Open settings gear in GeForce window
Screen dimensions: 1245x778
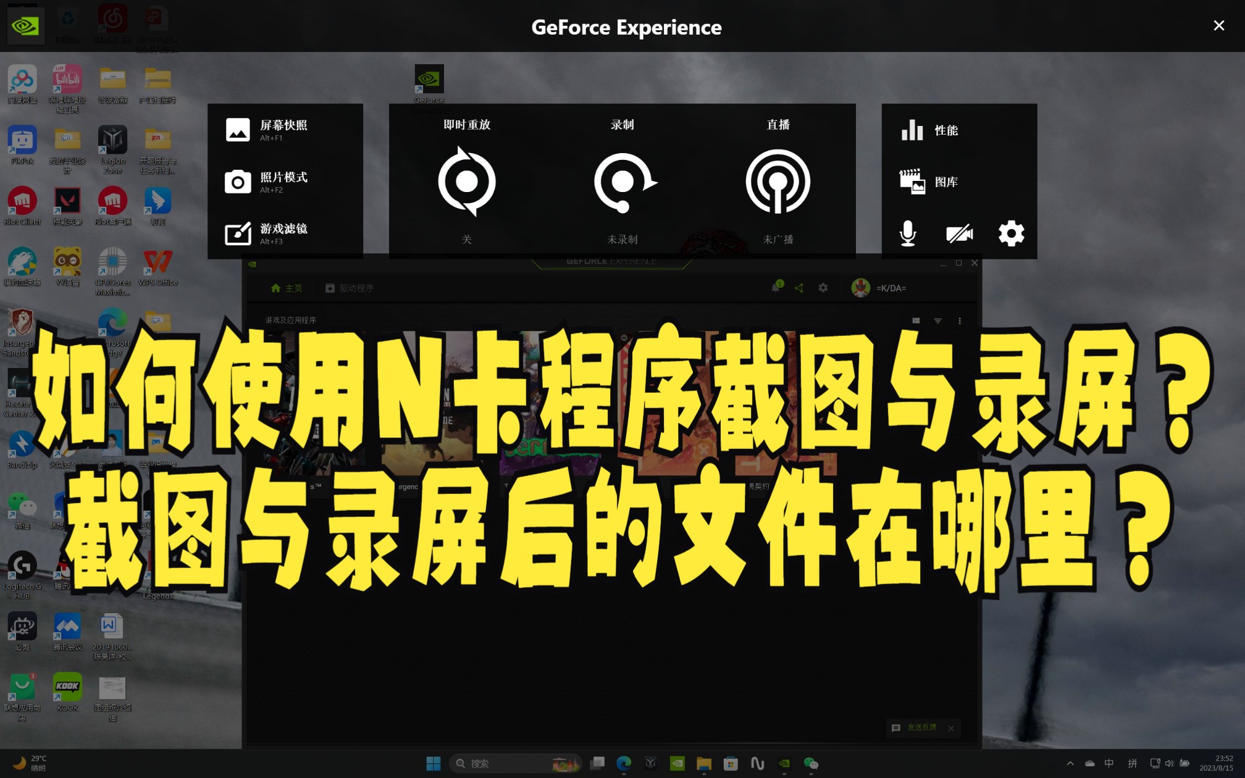(x=823, y=288)
